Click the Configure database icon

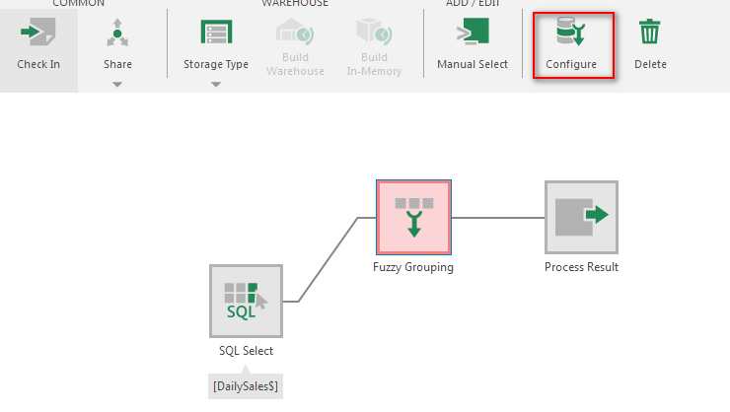(571, 34)
